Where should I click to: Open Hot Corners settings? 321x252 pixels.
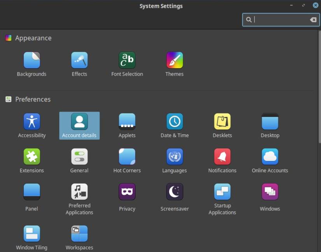(x=127, y=157)
